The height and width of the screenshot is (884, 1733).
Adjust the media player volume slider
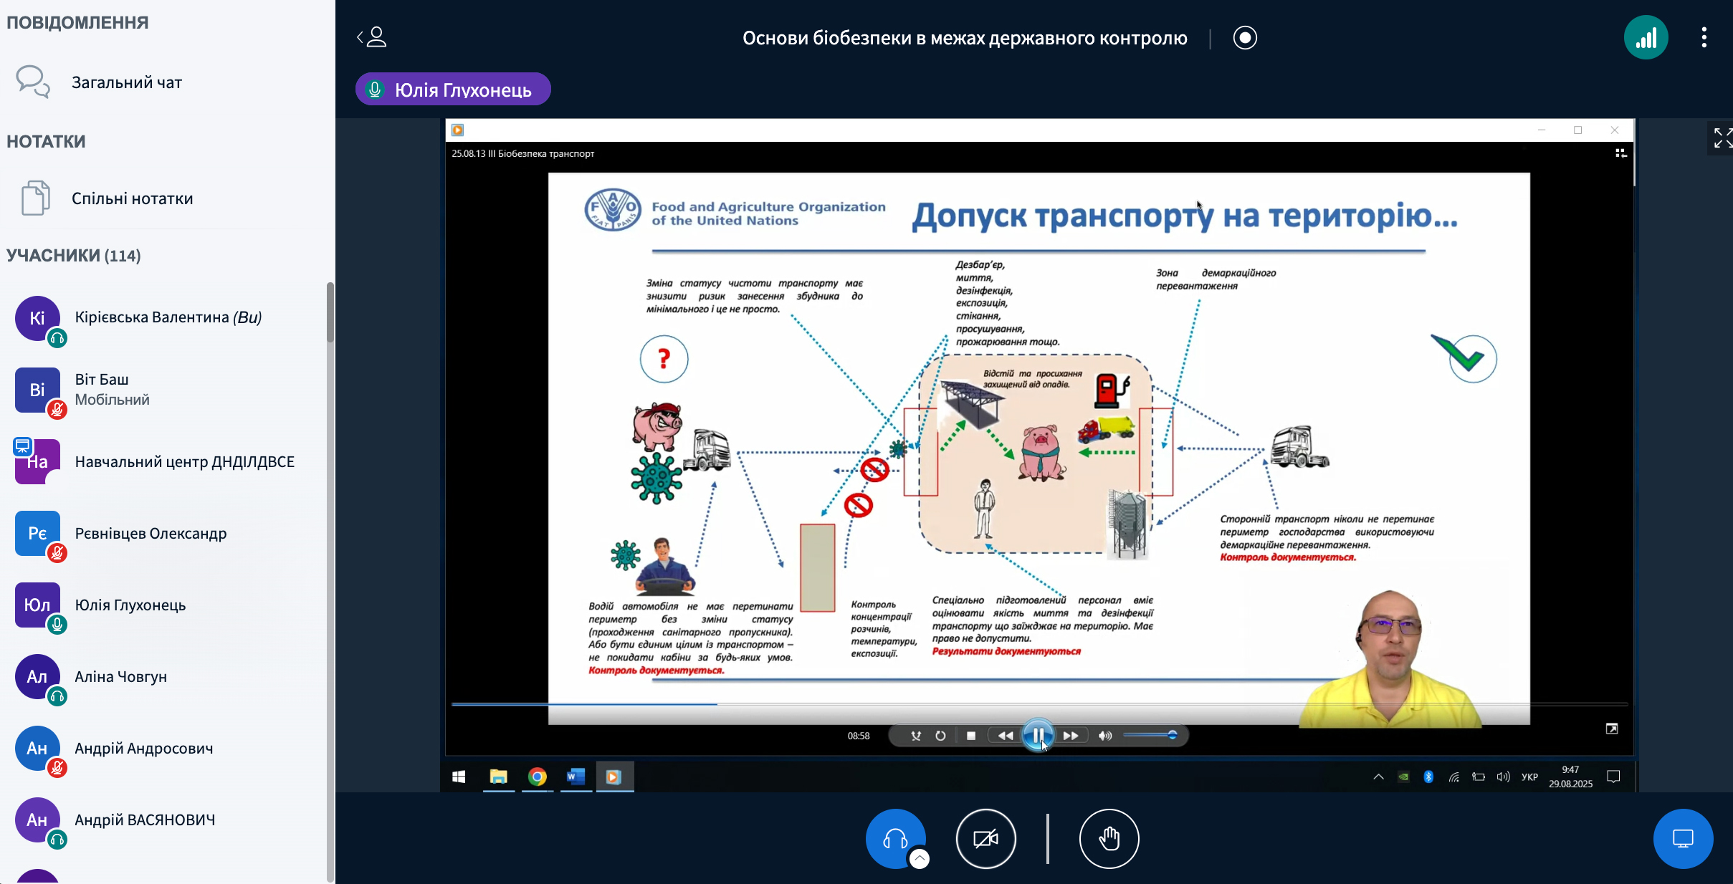click(1150, 735)
